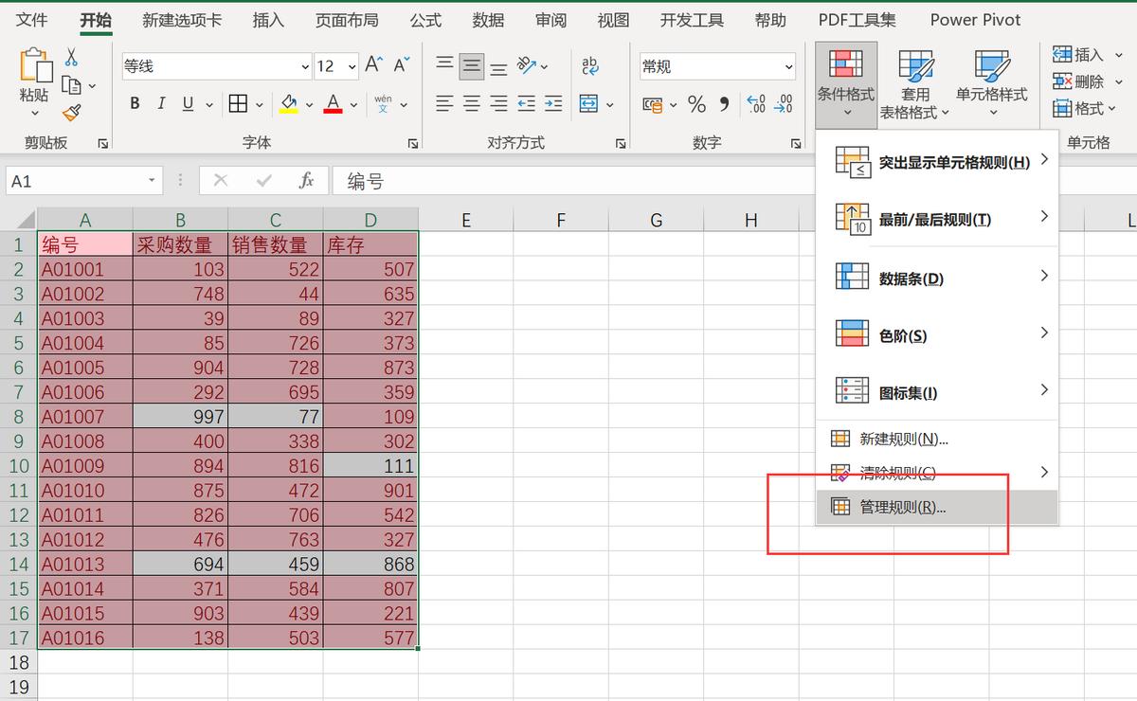Select 管理规则 from the menu
The width and height of the screenshot is (1137, 701).
[902, 507]
